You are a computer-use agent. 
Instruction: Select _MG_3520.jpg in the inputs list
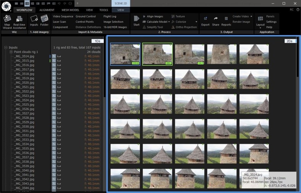pyautogui.click(x=23, y=83)
